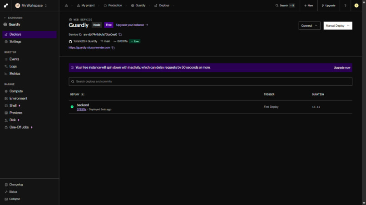Select Deploys in the sidebar
This screenshot has width=366, height=205.
(x=30, y=34)
